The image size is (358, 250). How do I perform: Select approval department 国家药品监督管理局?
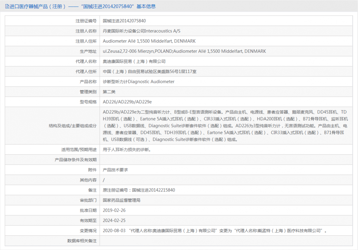pyautogui.click(x=122, y=200)
